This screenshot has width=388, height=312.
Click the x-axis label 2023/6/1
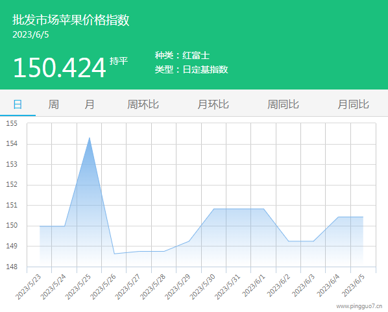click(x=254, y=285)
